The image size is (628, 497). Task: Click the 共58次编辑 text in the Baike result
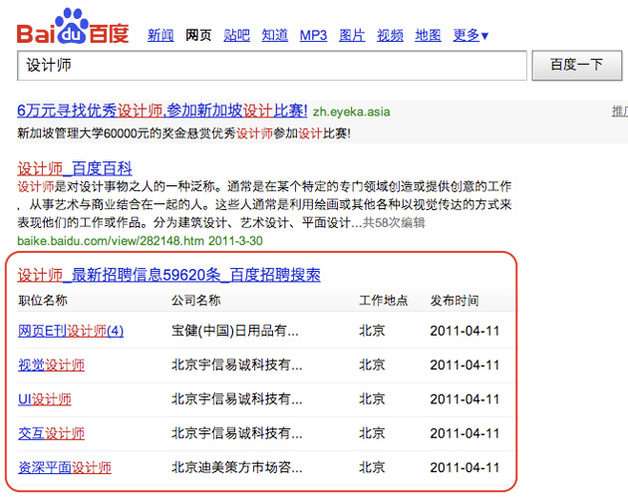(x=394, y=222)
